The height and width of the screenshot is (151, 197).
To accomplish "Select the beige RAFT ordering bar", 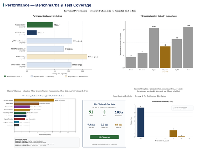I will point(57,57).
